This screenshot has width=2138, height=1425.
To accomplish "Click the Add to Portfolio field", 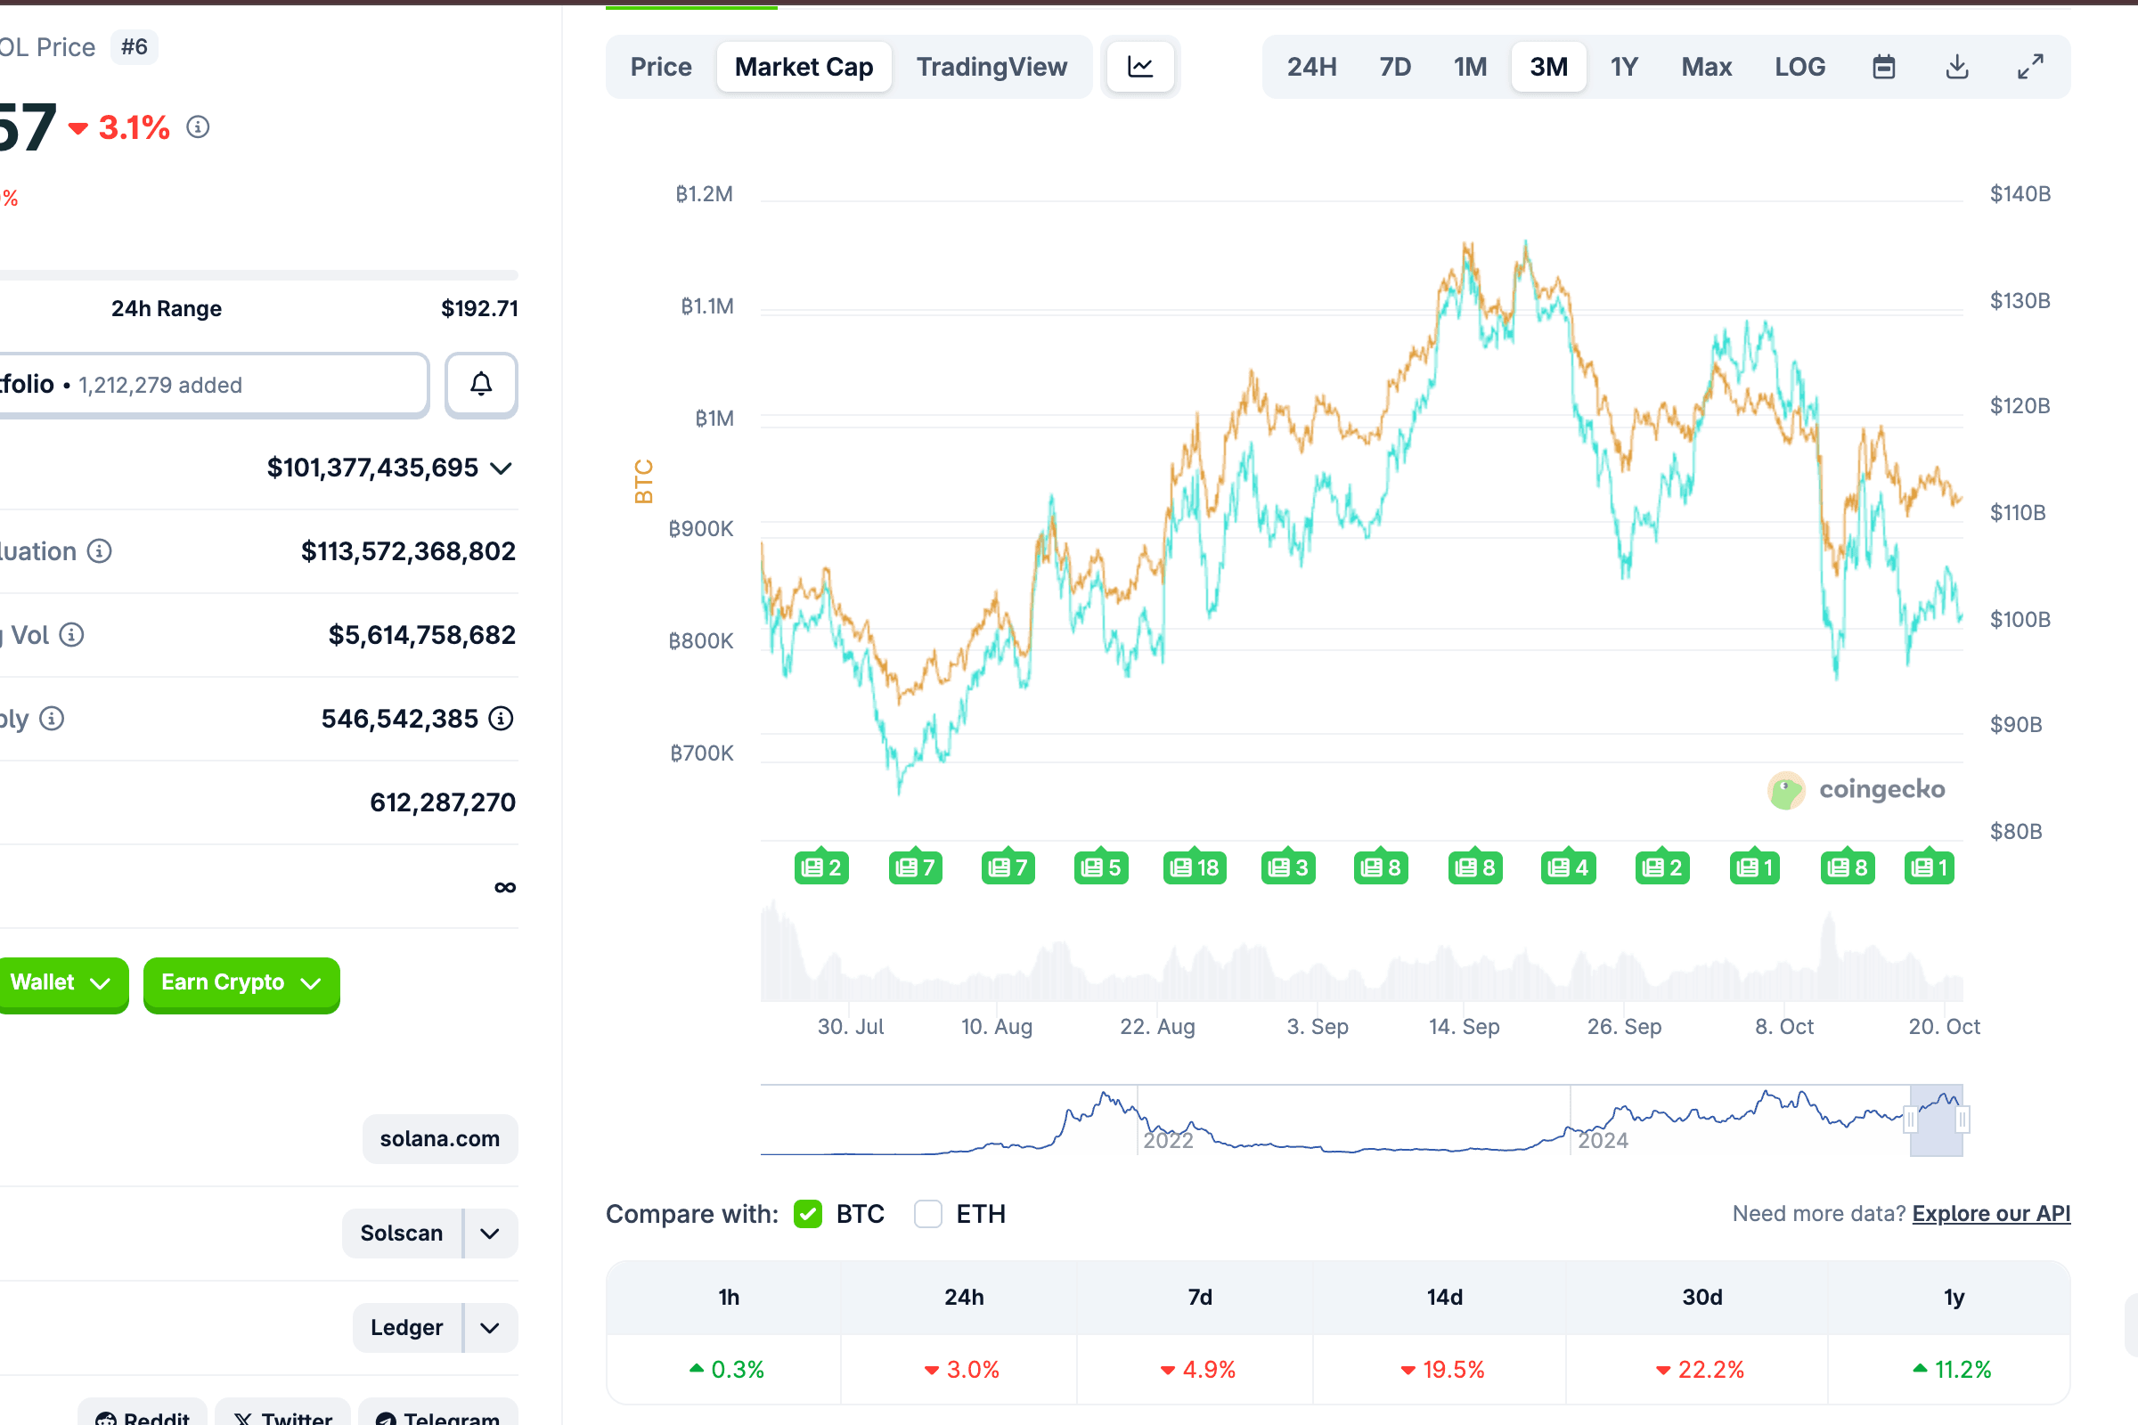I will [x=209, y=385].
